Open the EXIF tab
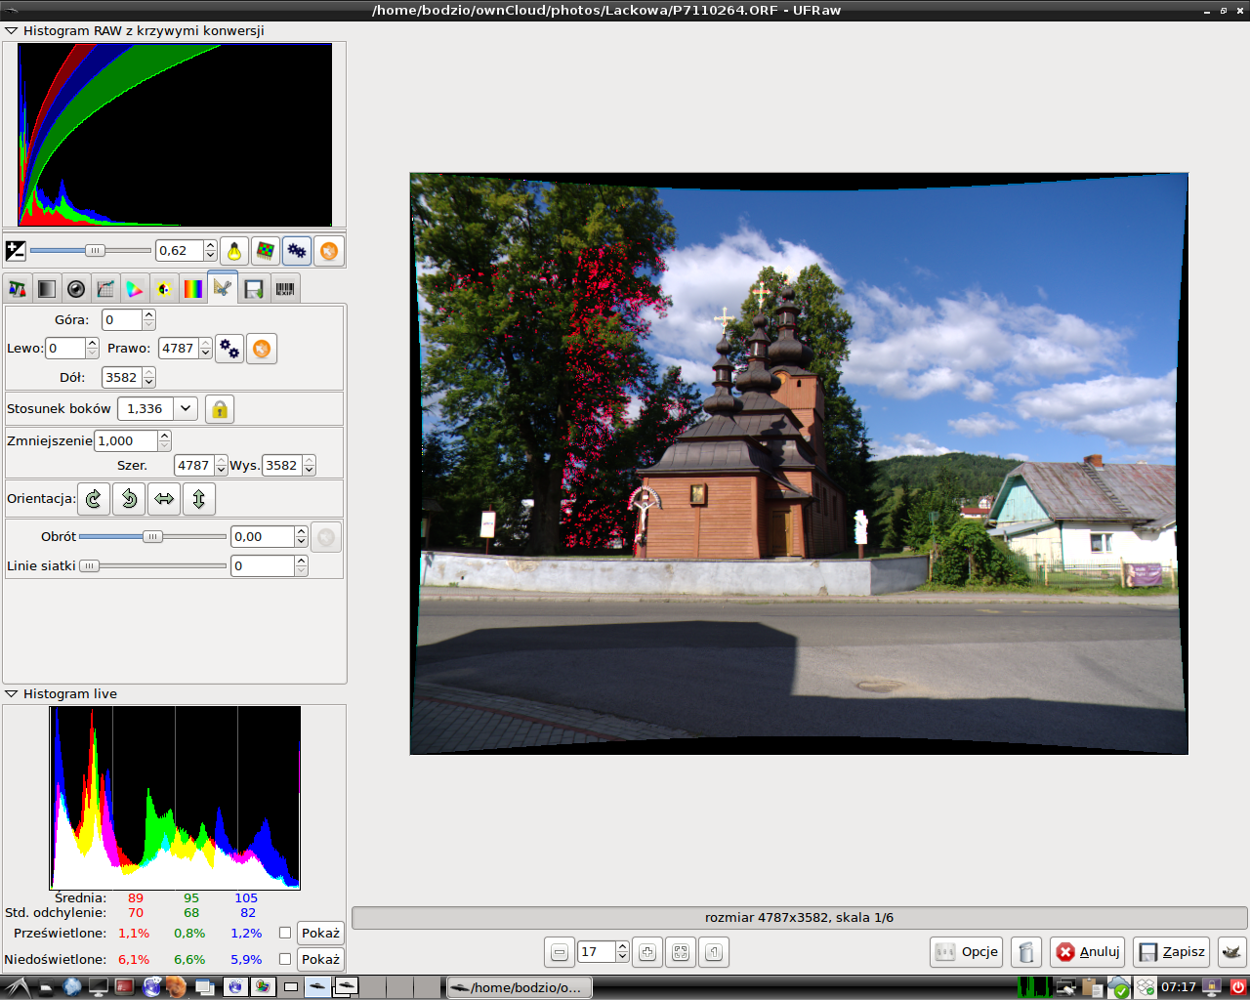Image resolution: width=1250 pixels, height=1000 pixels. pyautogui.click(x=284, y=289)
